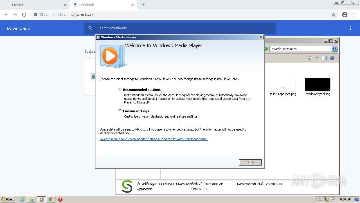Close the Untitled tab
This screenshot has height=203, width=360.
(x=65, y=5)
